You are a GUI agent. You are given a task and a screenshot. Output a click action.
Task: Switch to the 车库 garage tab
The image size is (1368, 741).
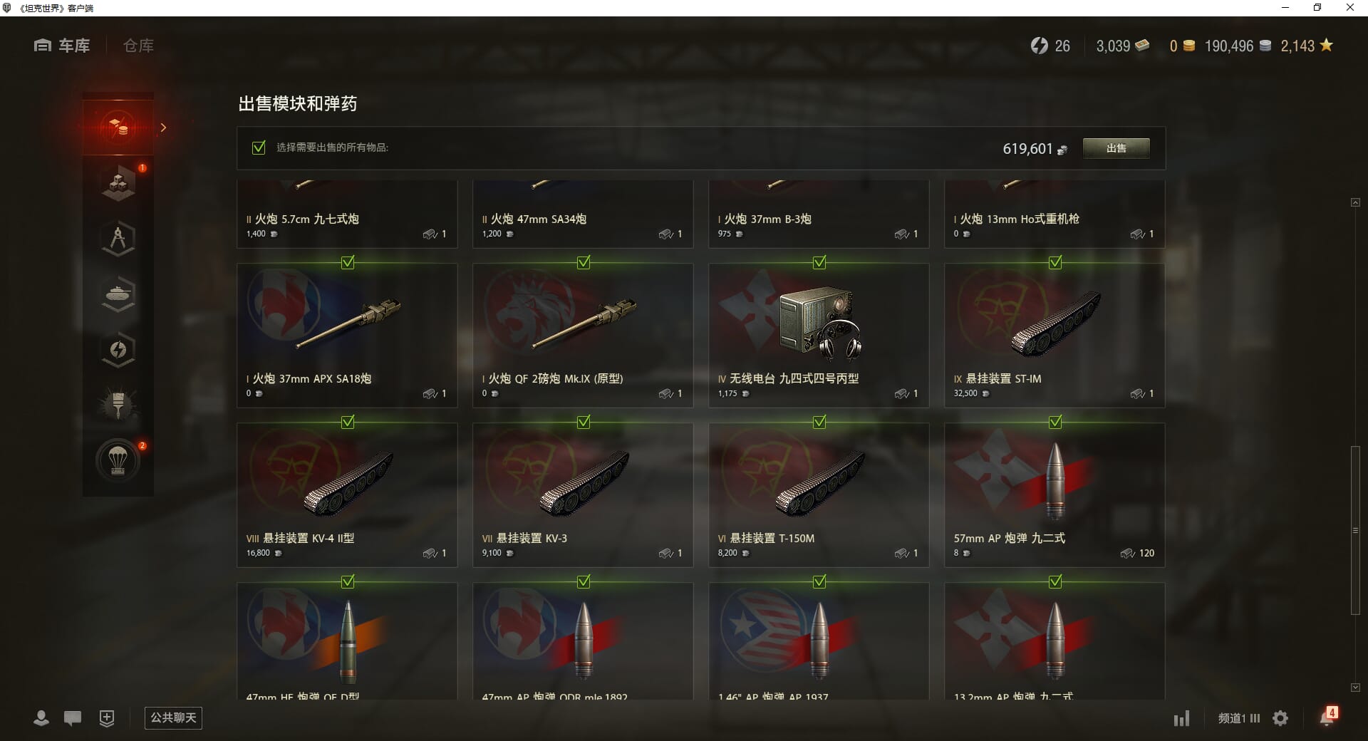point(62,46)
